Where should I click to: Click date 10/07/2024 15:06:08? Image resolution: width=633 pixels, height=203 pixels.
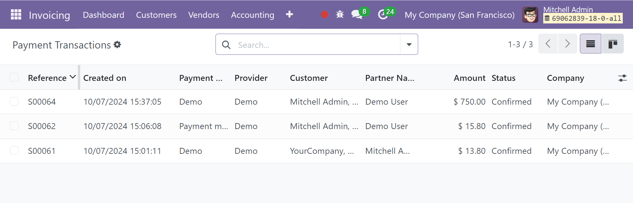[122, 126]
